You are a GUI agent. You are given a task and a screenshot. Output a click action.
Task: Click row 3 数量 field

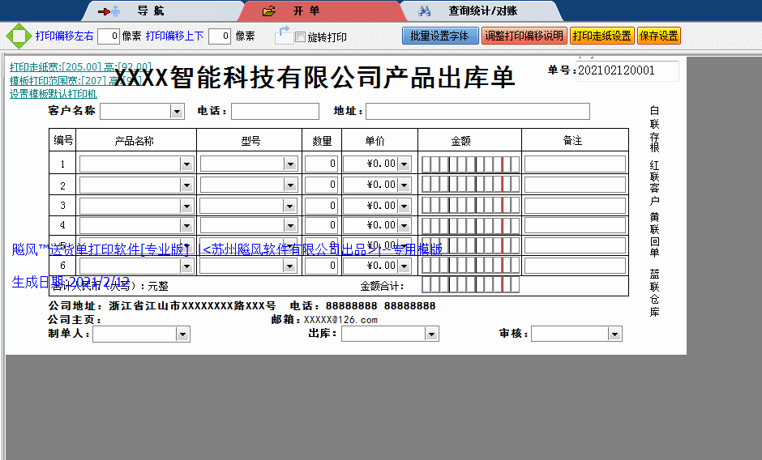coord(321,206)
